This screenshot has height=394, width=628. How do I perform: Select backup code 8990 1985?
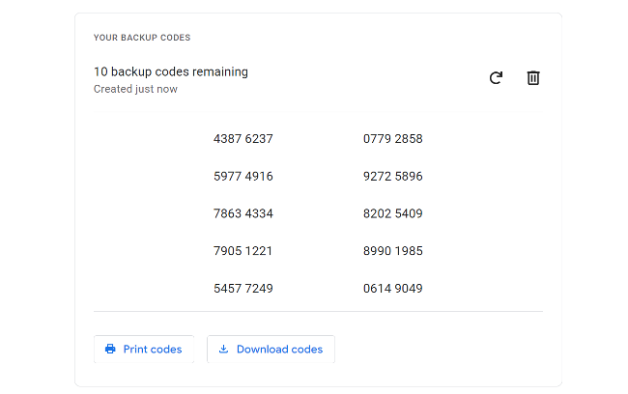(393, 251)
